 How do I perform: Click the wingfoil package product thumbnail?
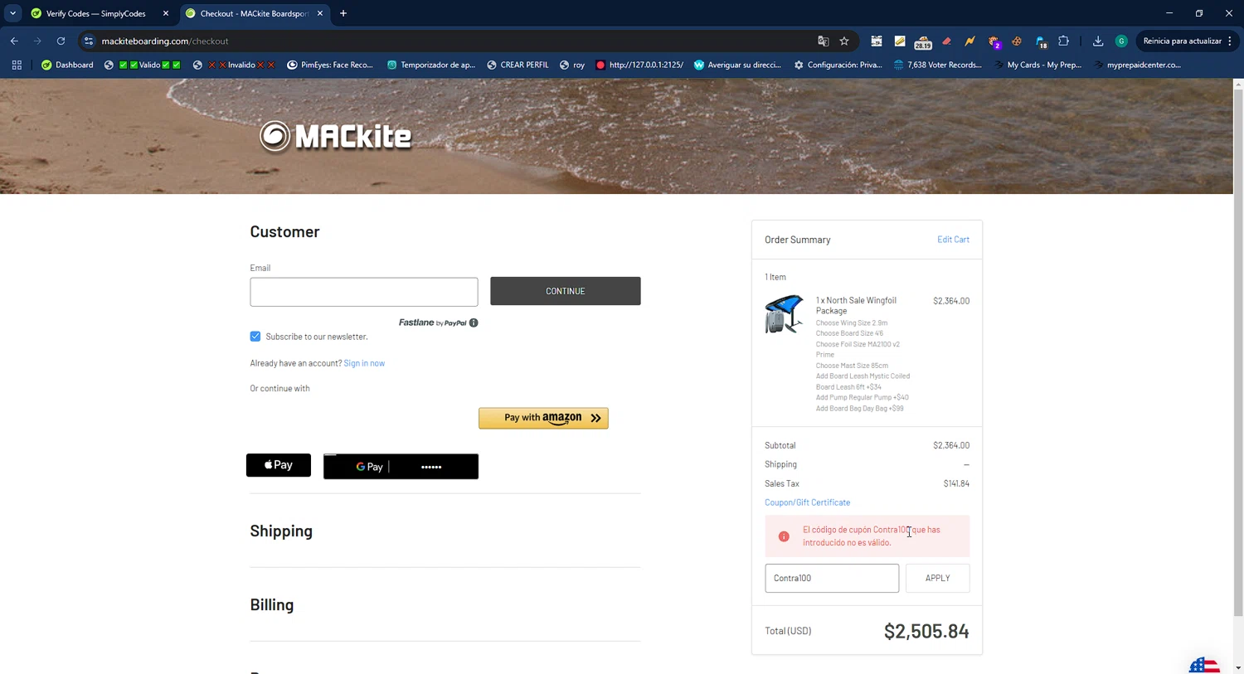(784, 314)
